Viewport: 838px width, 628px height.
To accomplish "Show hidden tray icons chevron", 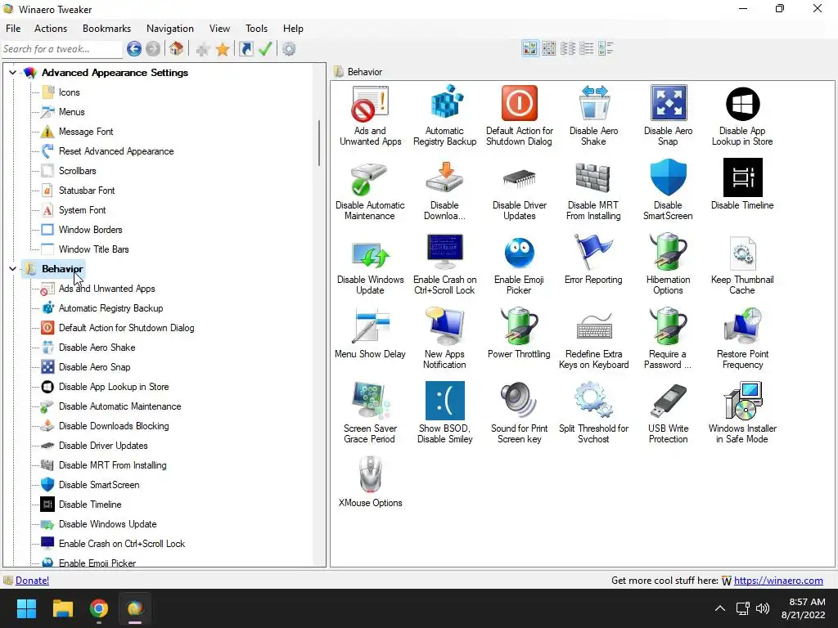I will click(x=720, y=608).
